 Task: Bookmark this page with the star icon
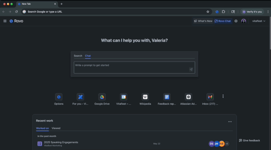tap(208, 12)
